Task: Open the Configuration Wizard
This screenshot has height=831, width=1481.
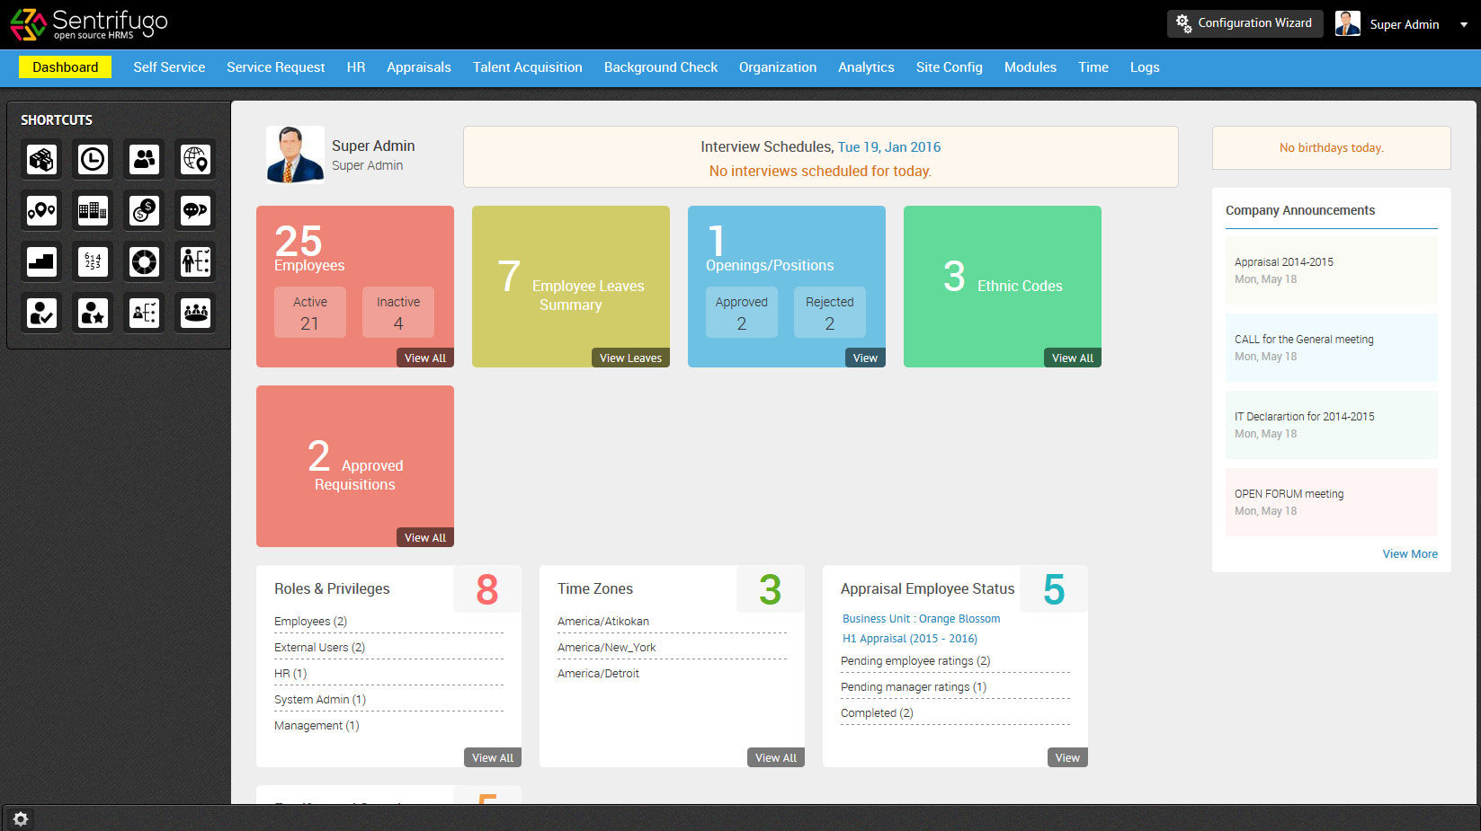Action: [1245, 23]
